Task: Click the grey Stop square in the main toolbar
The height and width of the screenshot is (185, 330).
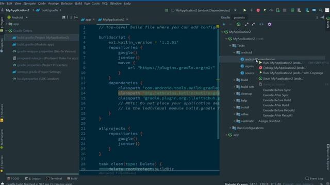Action: (285, 10)
